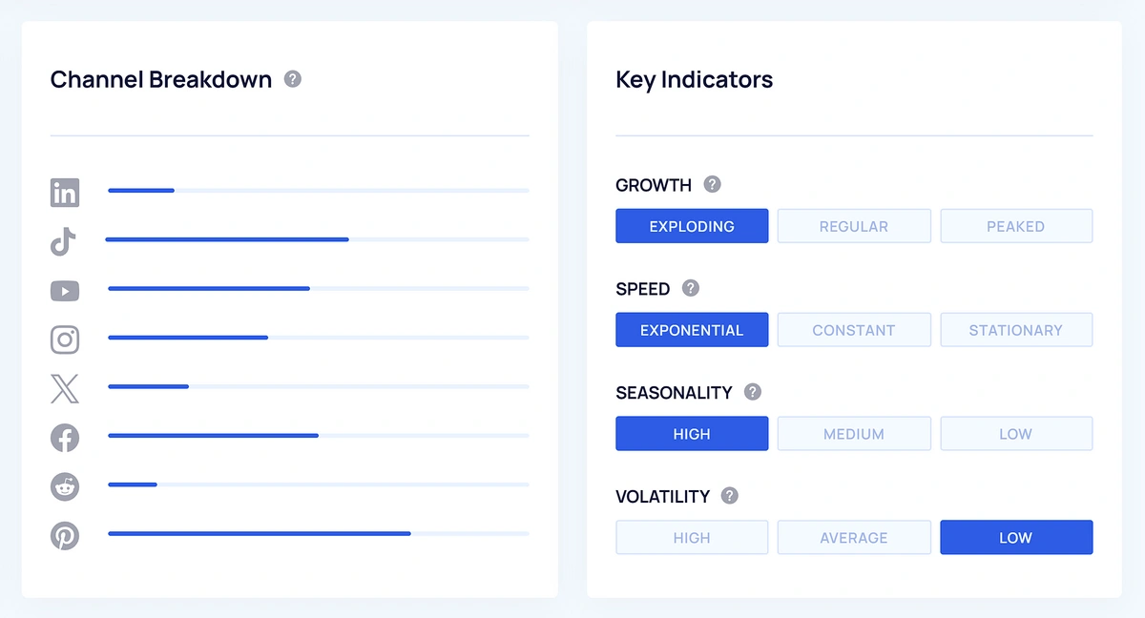This screenshot has height=618, width=1145.
Task: Click the TikTok channel icon
Action: [x=64, y=242]
